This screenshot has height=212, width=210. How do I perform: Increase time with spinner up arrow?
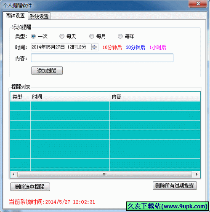coord(94,46)
